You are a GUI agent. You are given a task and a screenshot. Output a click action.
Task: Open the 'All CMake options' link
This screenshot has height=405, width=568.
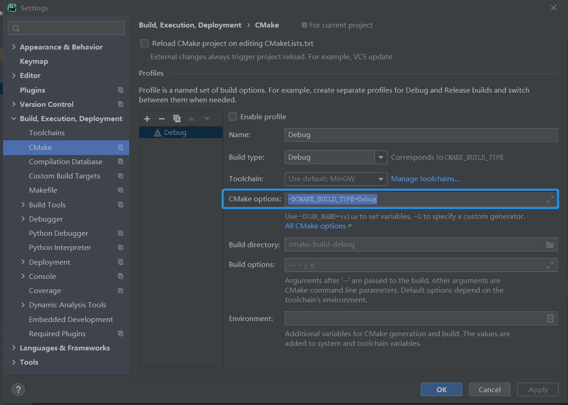[x=315, y=226]
